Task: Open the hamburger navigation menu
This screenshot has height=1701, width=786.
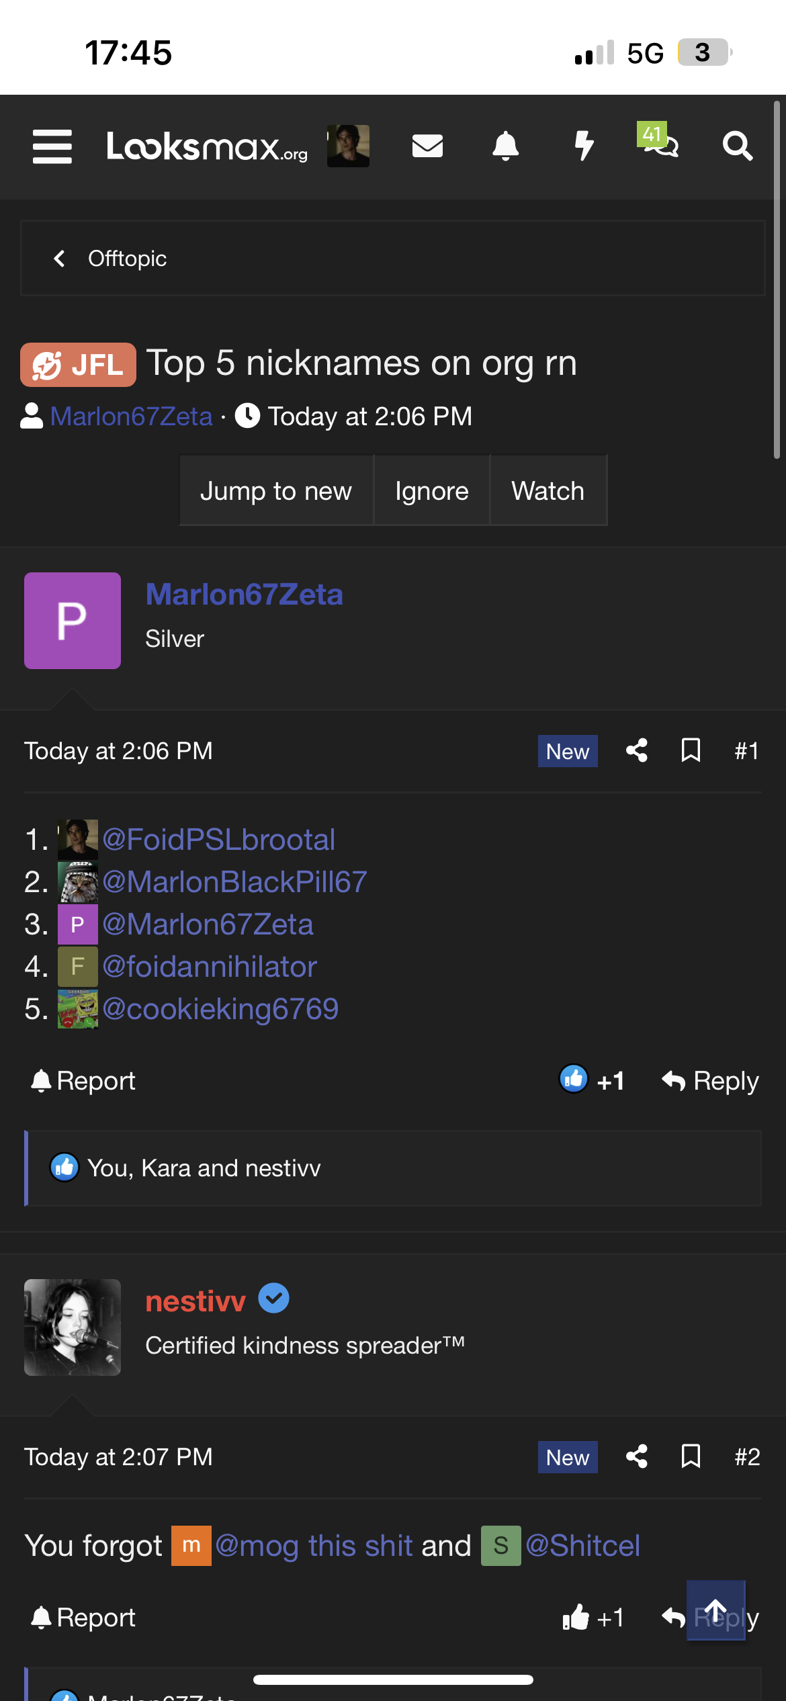Action: [52, 146]
